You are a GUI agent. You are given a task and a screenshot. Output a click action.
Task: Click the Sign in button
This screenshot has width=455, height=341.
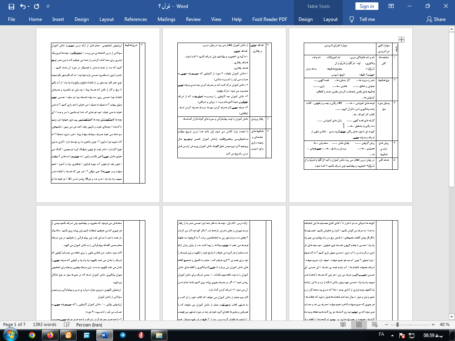click(367, 6)
